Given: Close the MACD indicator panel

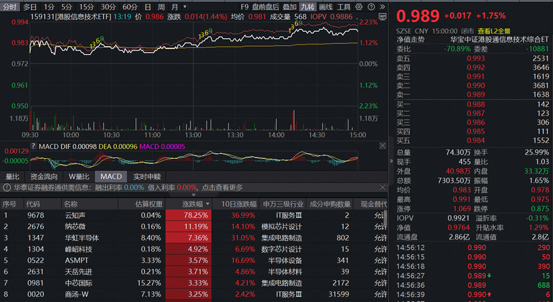Looking at the screenshot, I should point(382,146).
